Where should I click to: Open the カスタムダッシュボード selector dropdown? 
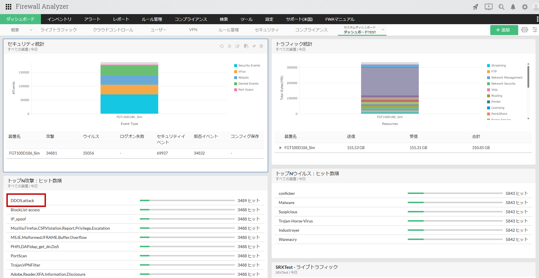pyautogui.click(x=383, y=30)
